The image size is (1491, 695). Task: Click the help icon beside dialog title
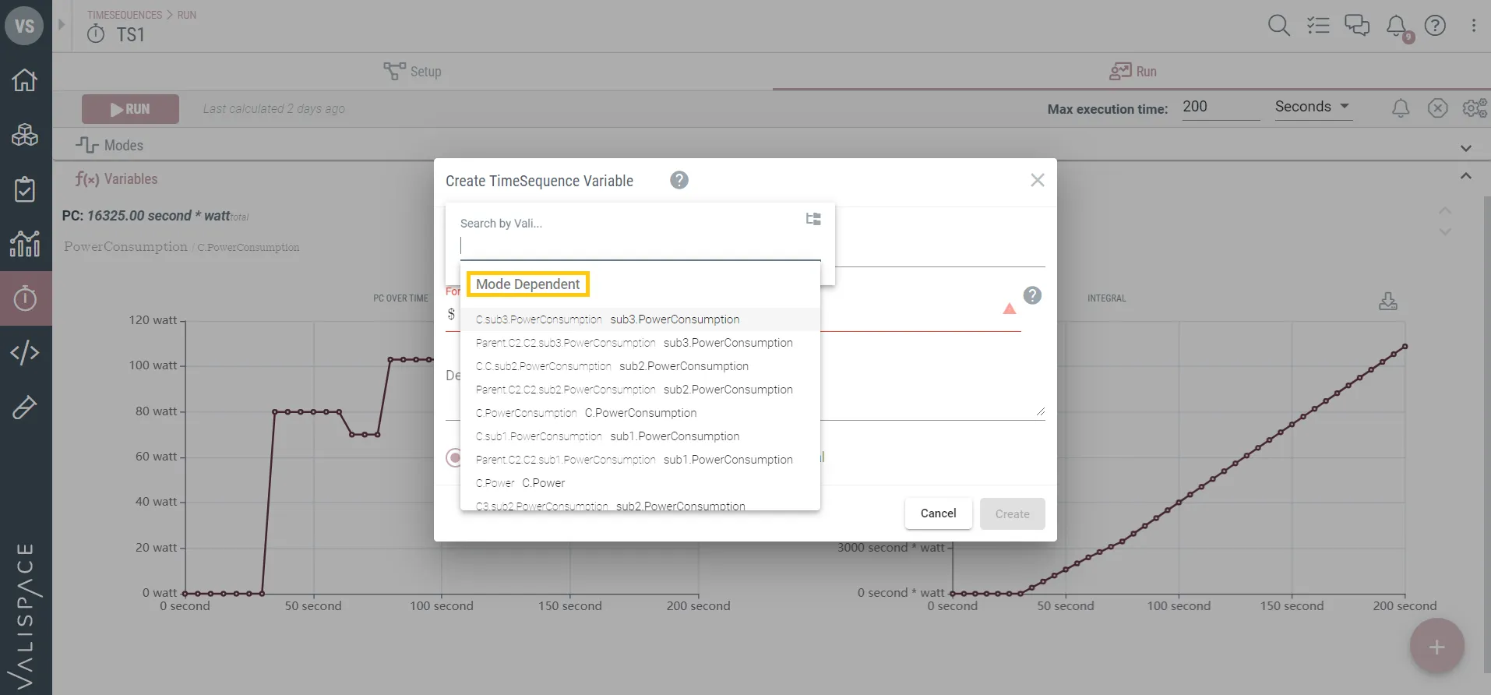point(679,181)
